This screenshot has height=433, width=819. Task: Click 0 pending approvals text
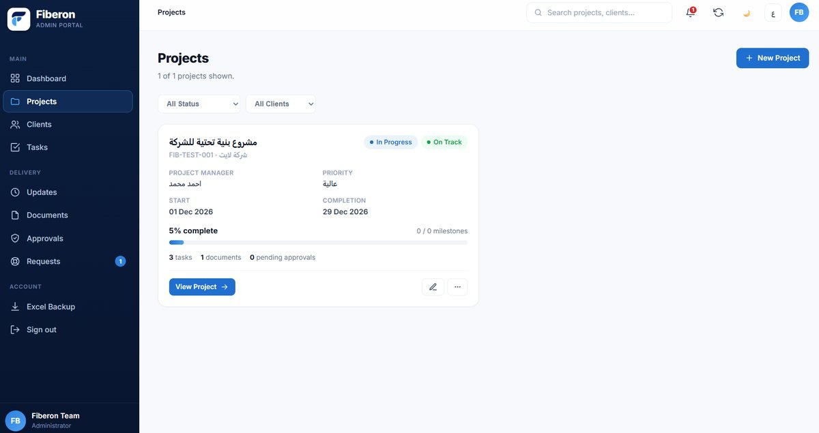[x=283, y=258]
